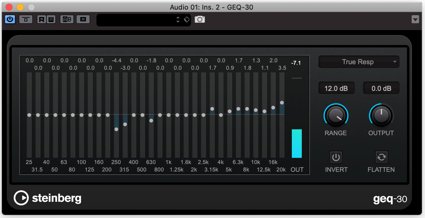Viewport: 425px width, 218px height.
Task: Click the Copy A to B equals icon
Action: [x=83, y=20]
